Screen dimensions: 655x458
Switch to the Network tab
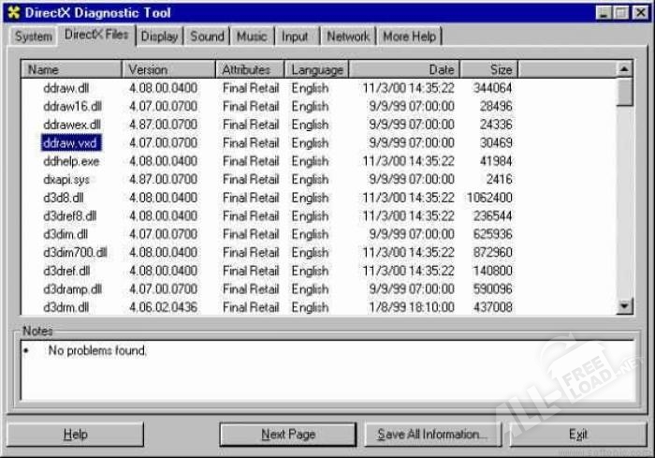(347, 37)
